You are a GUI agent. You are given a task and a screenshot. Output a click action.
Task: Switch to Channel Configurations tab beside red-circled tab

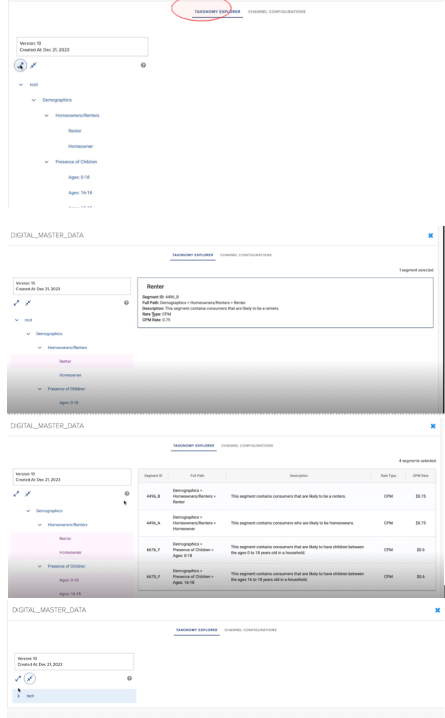point(276,11)
